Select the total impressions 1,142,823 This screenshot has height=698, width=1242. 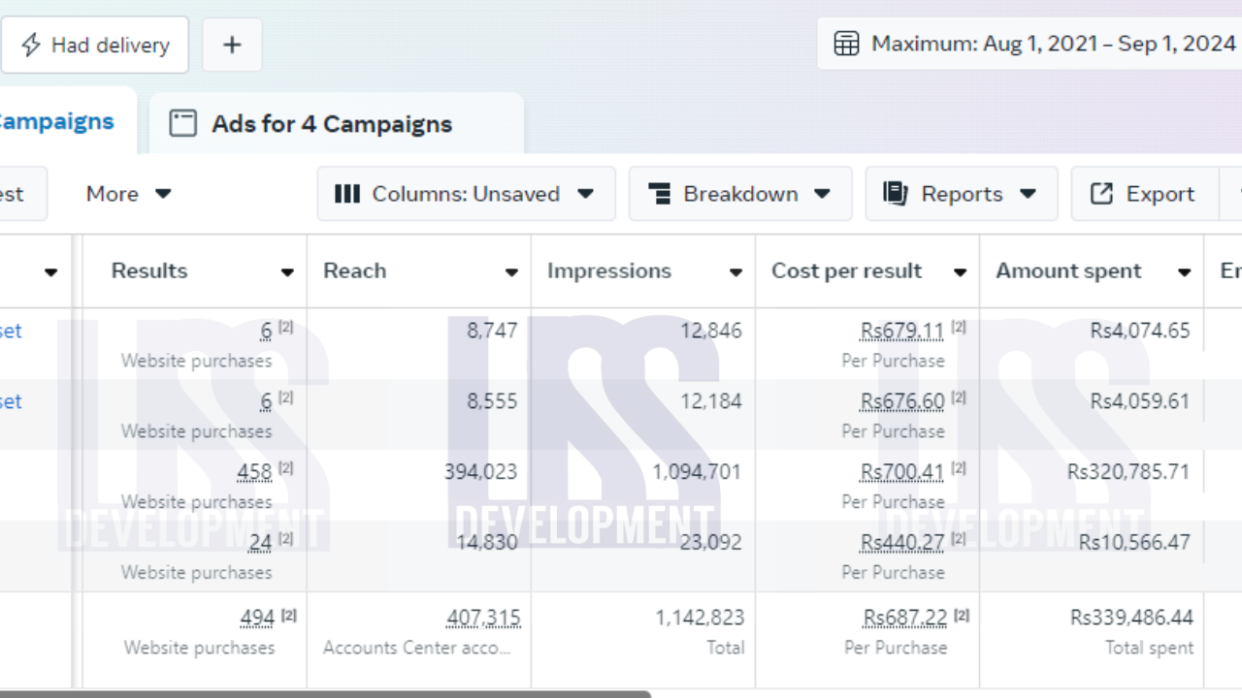click(x=700, y=618)
